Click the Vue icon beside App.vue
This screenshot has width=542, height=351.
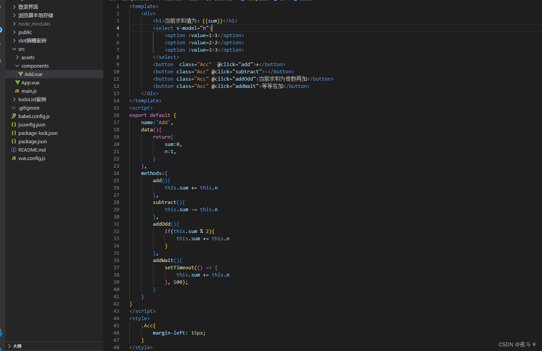tap(18, 82)
